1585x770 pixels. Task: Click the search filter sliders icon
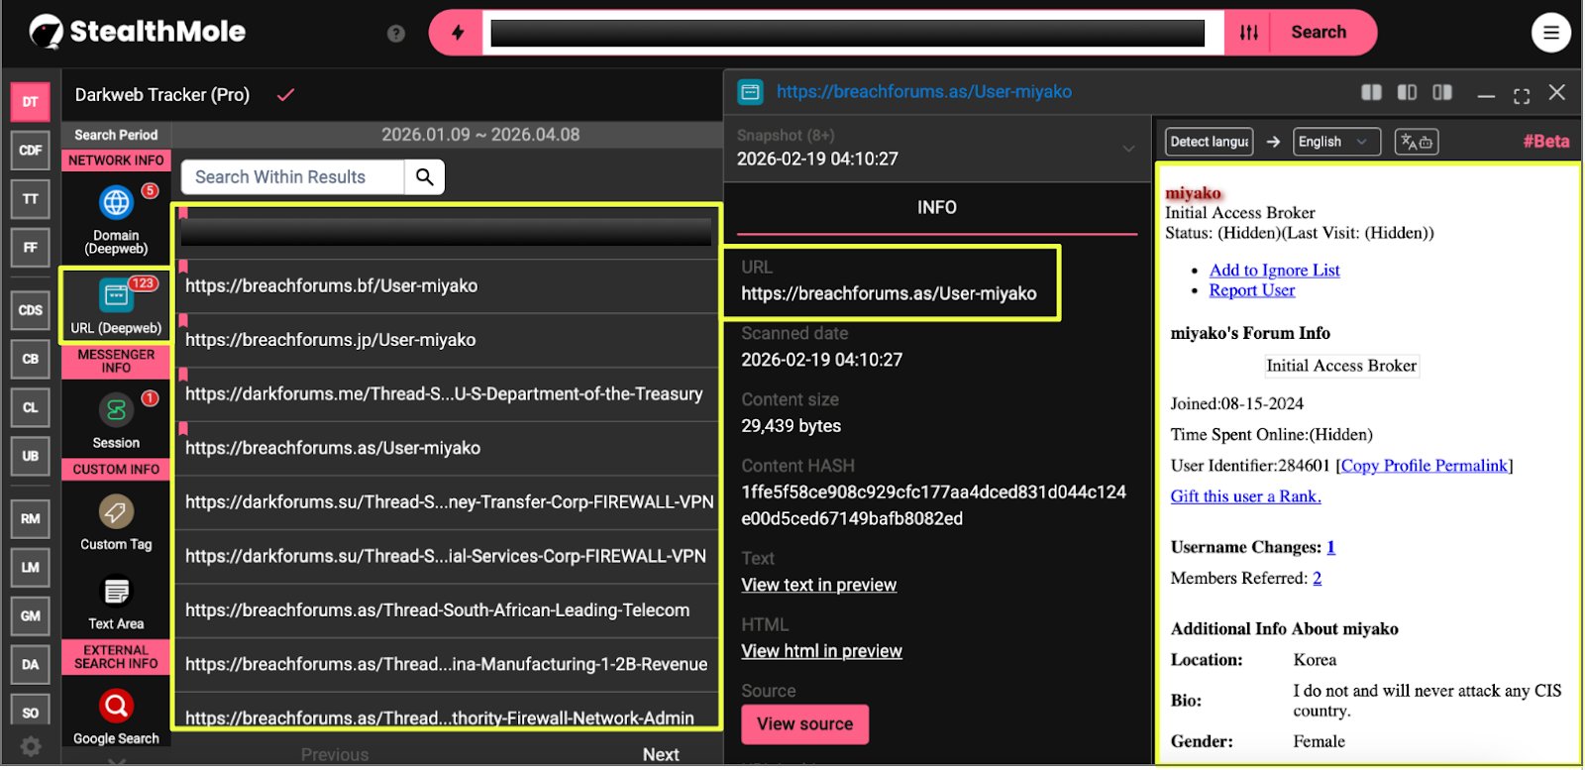[x=1248, y=33]
